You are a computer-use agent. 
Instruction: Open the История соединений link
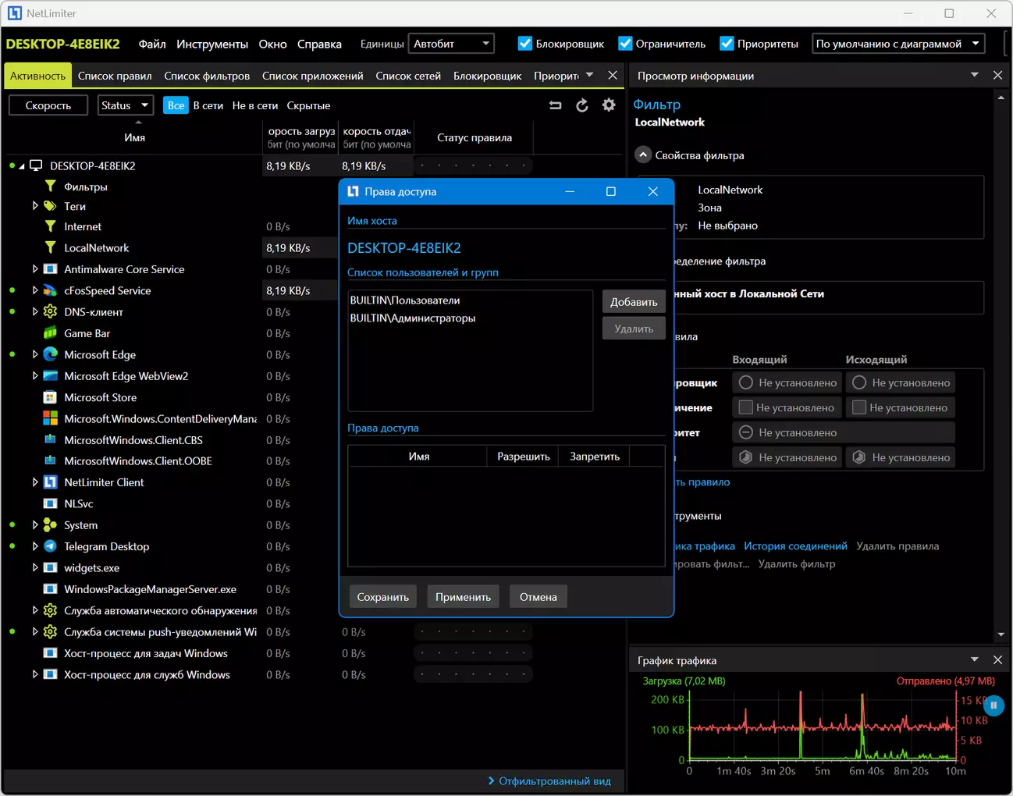795,546
